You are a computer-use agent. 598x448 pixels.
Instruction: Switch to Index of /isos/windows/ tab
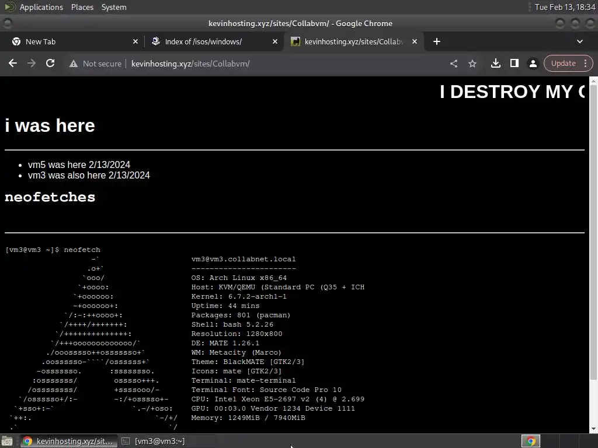coord(214,41)
